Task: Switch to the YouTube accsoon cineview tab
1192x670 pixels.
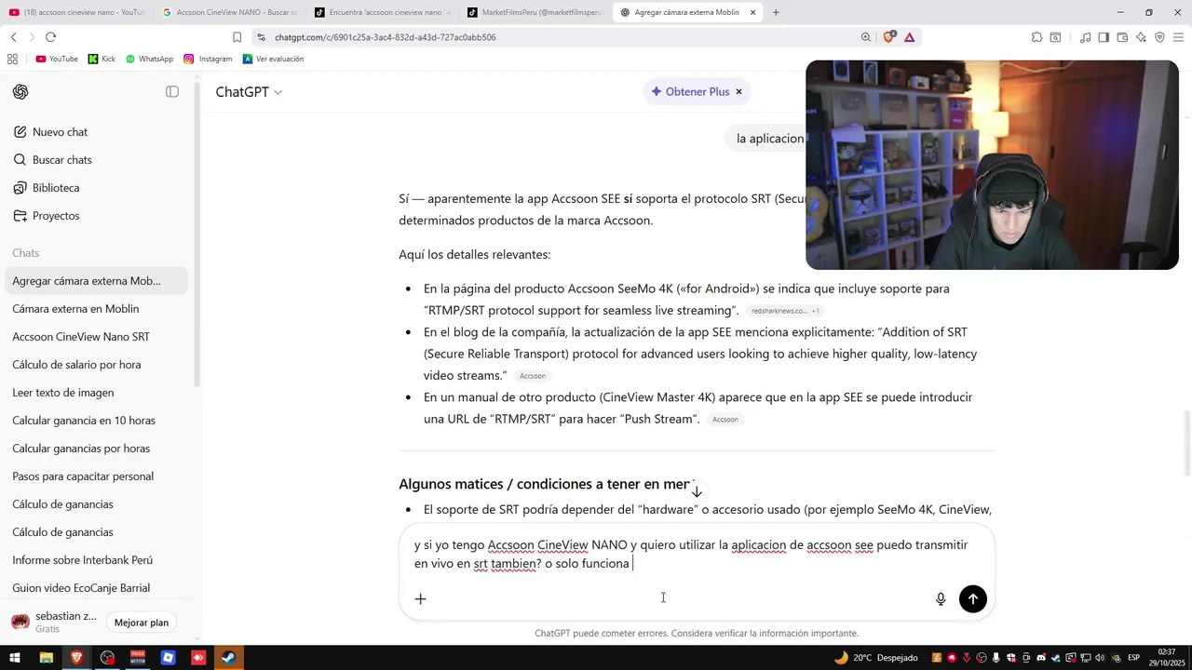Action: [76, 12]
